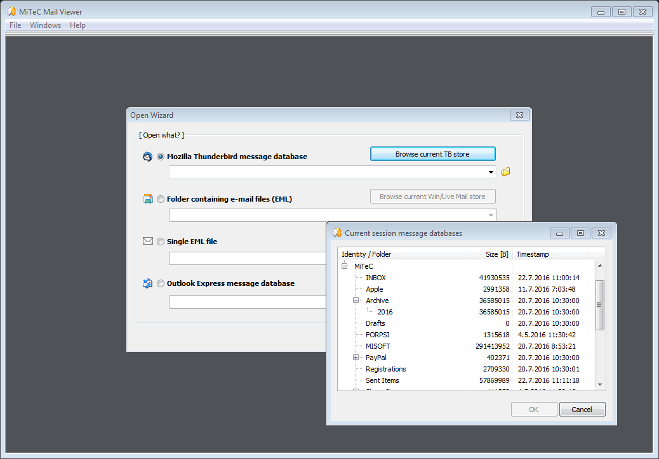This screenshot has width=659, height=459.
Task: Click the envelope icon beside Single EML file
Action: pos(148,242)
